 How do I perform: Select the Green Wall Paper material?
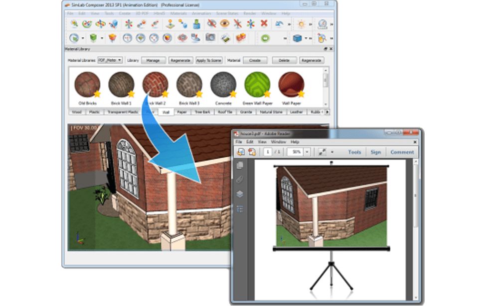pos(257,85)
